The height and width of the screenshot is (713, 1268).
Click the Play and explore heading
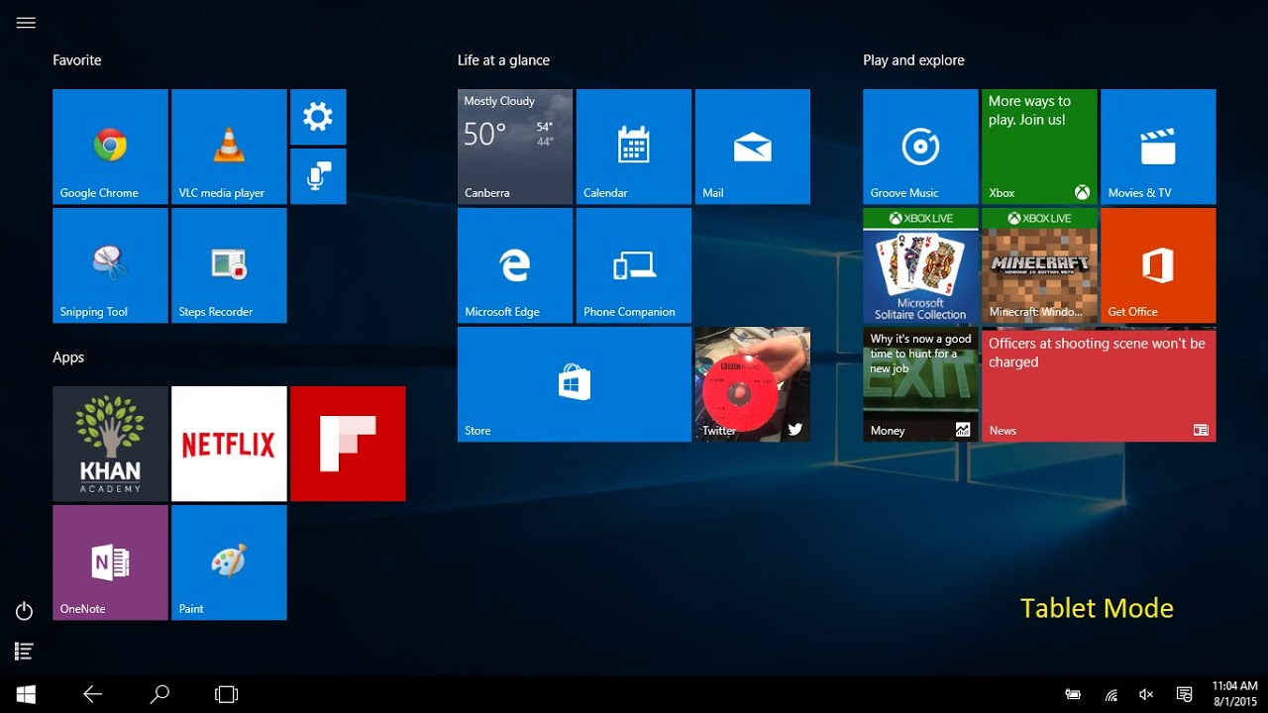(913, 60)
